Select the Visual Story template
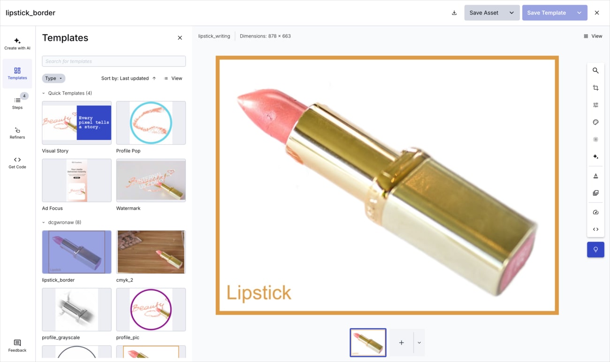The image size is (610, 362). tap(77, 123)
